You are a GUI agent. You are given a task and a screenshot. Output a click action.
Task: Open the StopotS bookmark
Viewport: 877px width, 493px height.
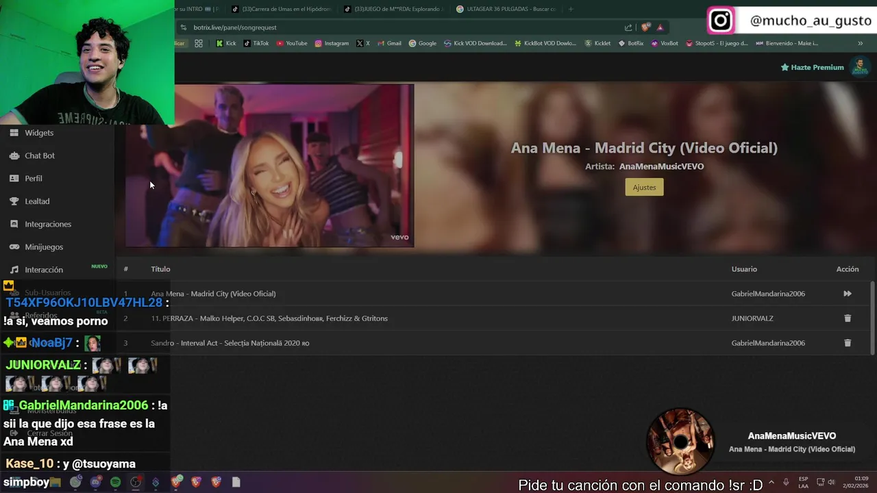pos(717,43)
